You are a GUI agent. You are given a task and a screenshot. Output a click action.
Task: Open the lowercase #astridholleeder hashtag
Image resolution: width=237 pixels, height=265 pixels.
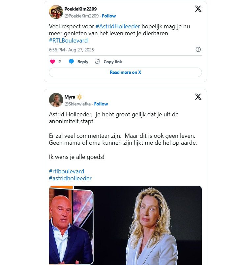click(x=70, y=178)
